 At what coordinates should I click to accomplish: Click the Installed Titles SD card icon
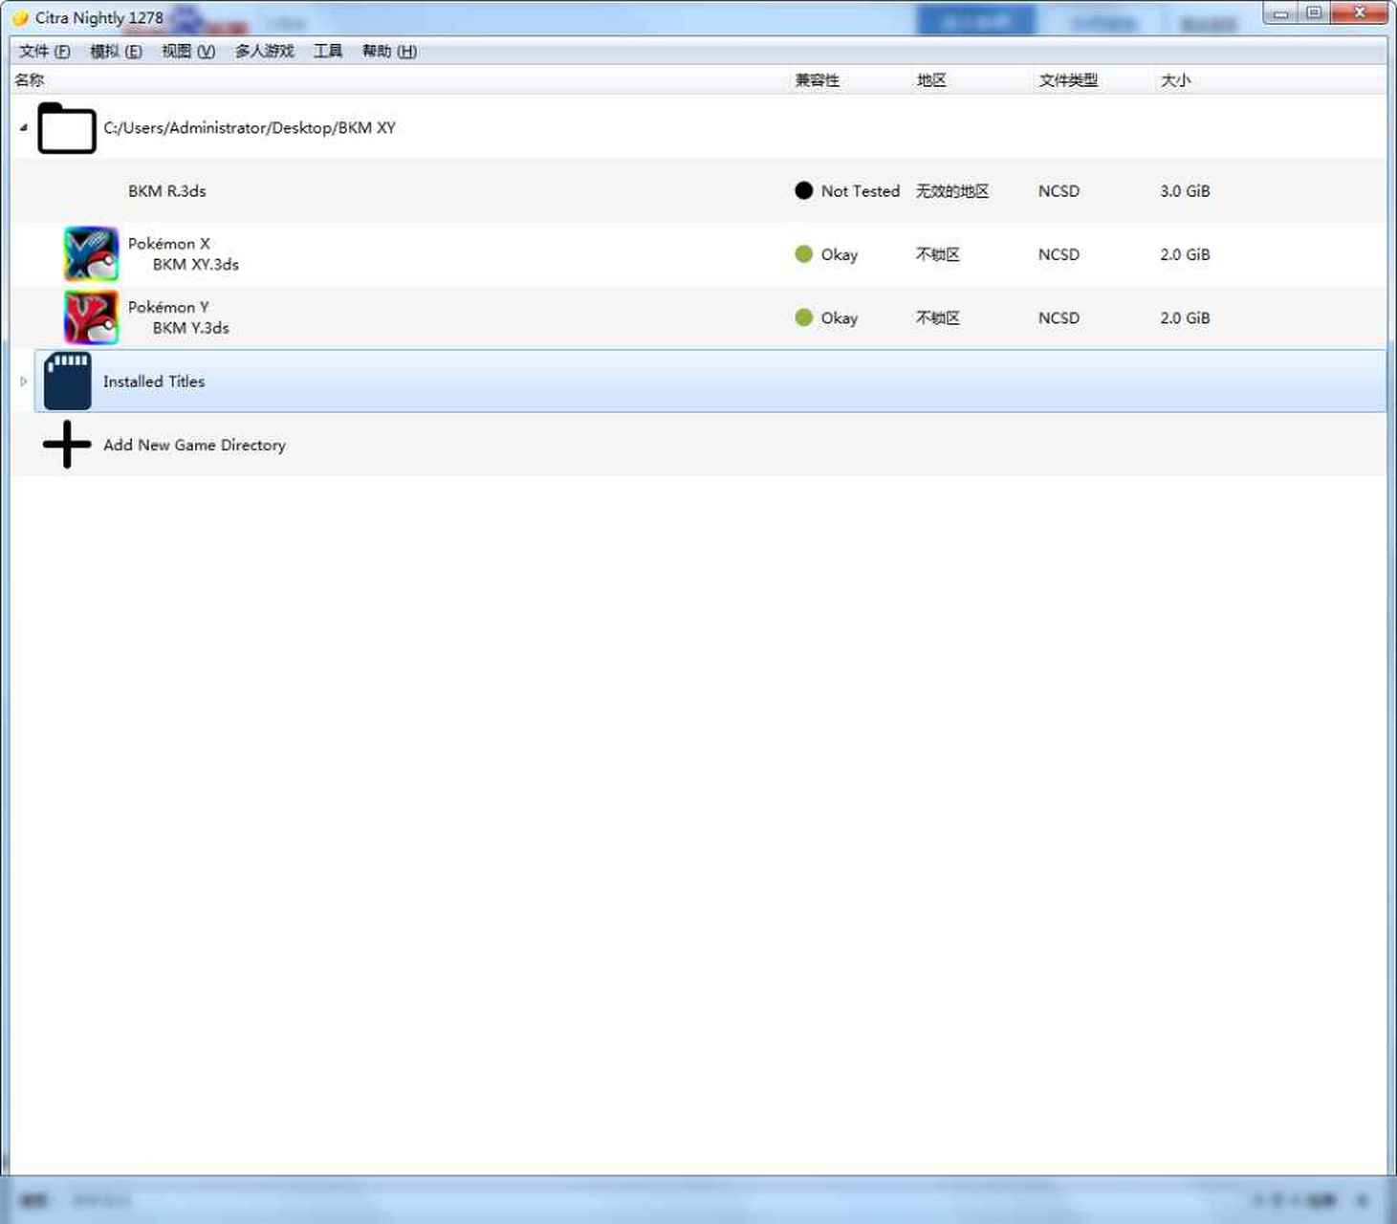pos(67,381)
